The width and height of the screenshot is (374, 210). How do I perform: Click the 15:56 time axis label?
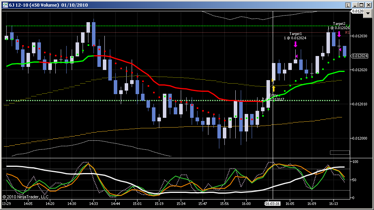(224, 203)
